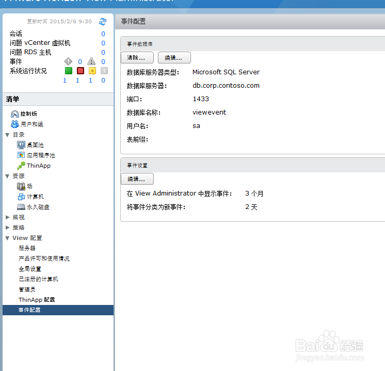The image size is (385, 371).
Task: Open 产品许可和使用情况 entry
Action: [44, 259]
